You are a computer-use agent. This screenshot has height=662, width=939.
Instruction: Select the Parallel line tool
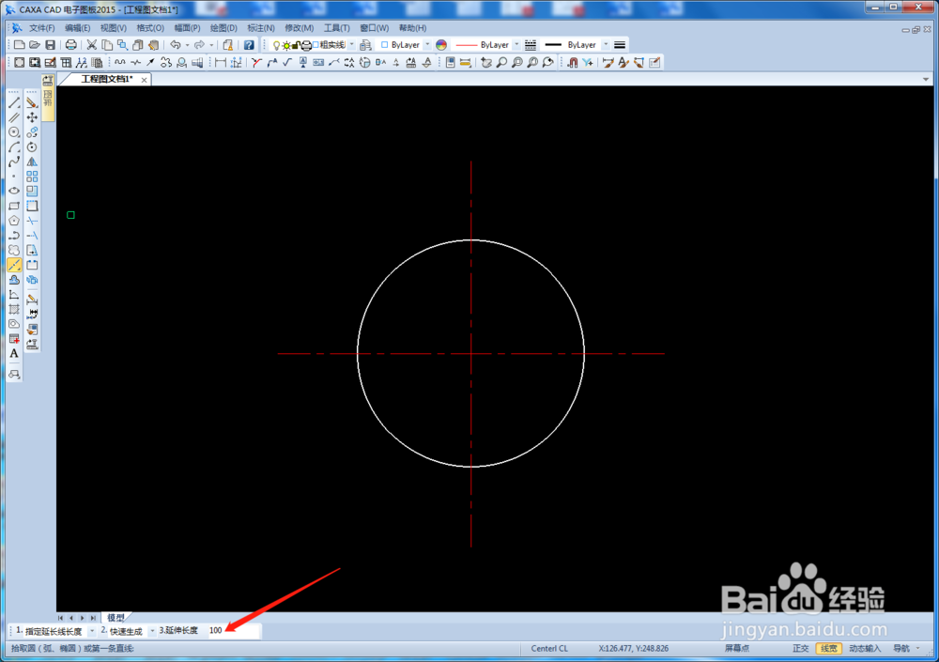pos(14,117)
